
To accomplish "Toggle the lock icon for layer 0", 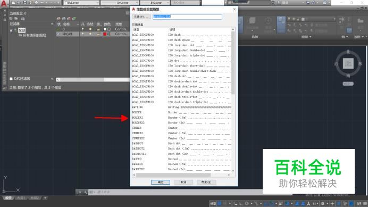I will [x=98, y=29].
